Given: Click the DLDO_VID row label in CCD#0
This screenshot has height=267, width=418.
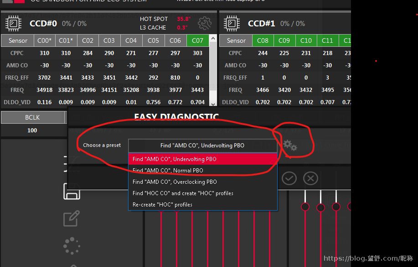Looking at the screenshot, I should click(17, 102).
